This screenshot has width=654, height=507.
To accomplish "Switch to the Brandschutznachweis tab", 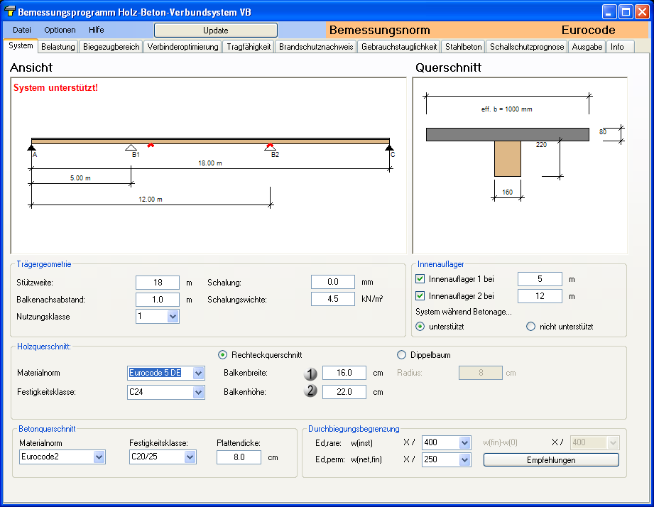I will tap(316, 47).
